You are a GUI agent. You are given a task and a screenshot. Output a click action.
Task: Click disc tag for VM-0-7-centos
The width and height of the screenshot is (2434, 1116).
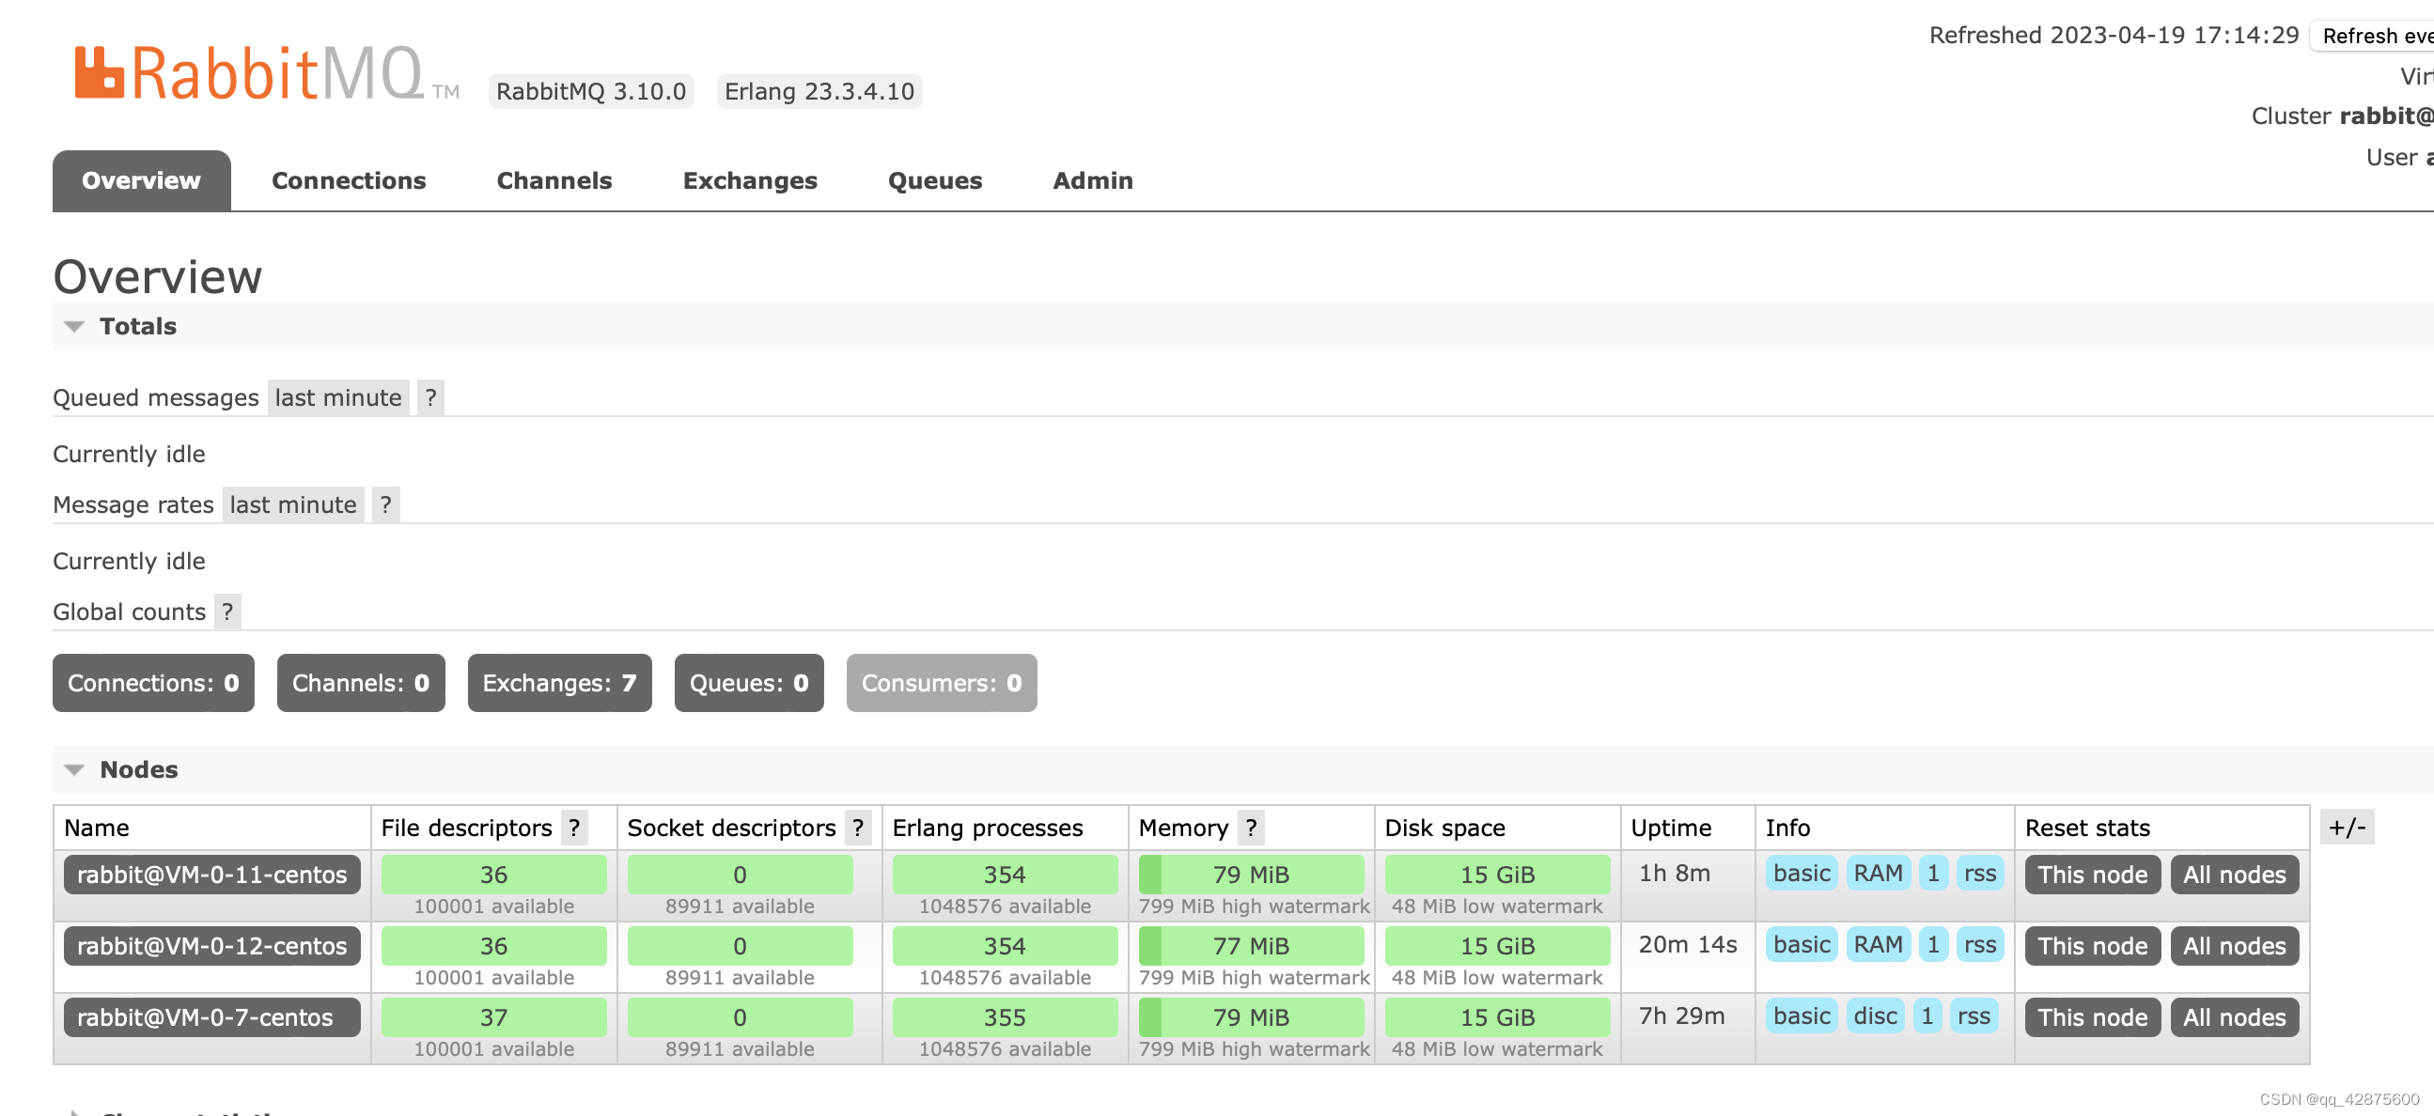click(x=1876, y=1016)
